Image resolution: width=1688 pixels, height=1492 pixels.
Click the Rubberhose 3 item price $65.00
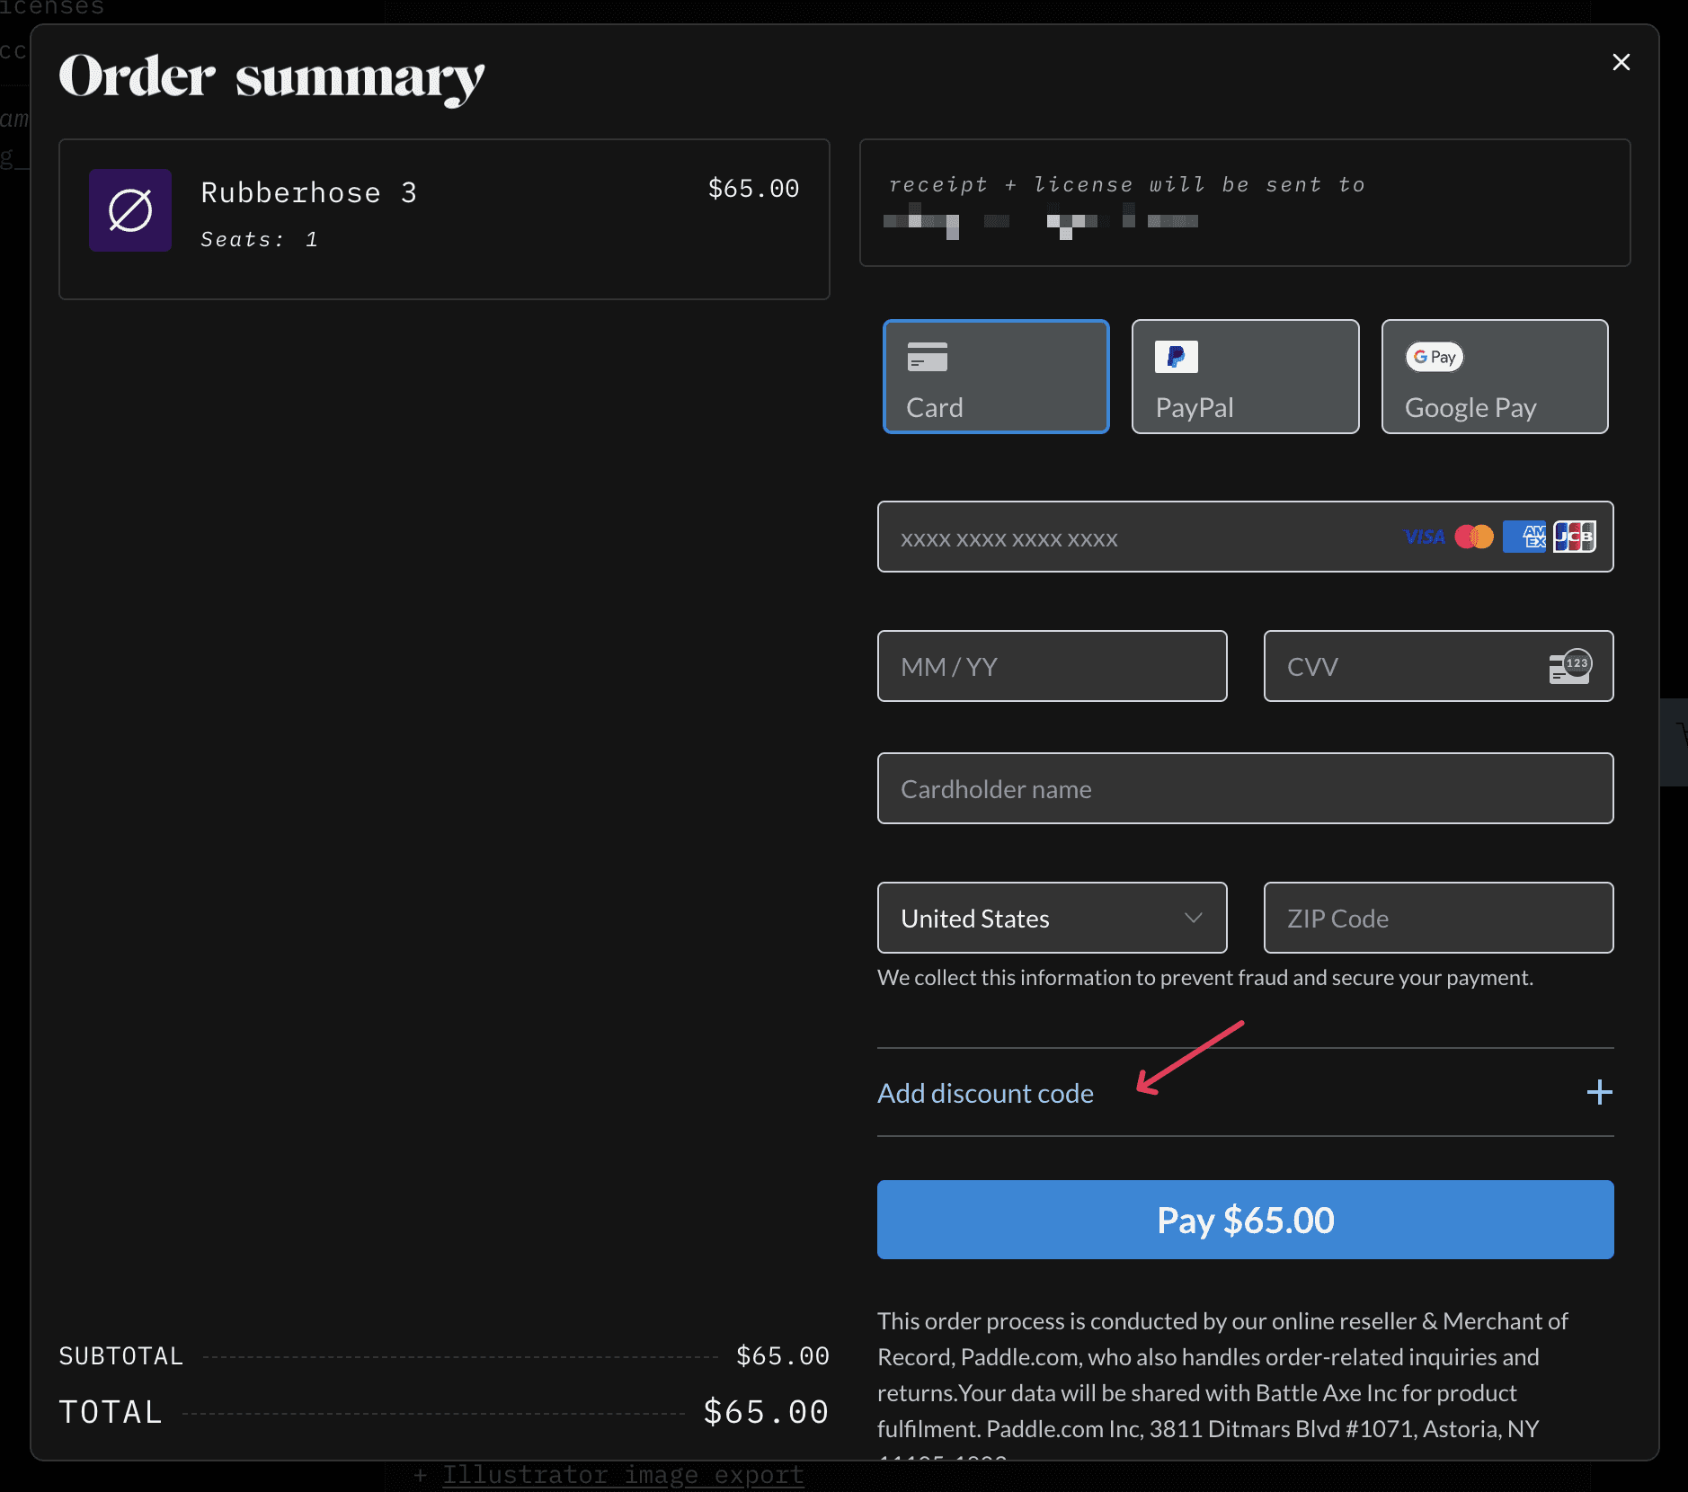click(x=753, y=188)
